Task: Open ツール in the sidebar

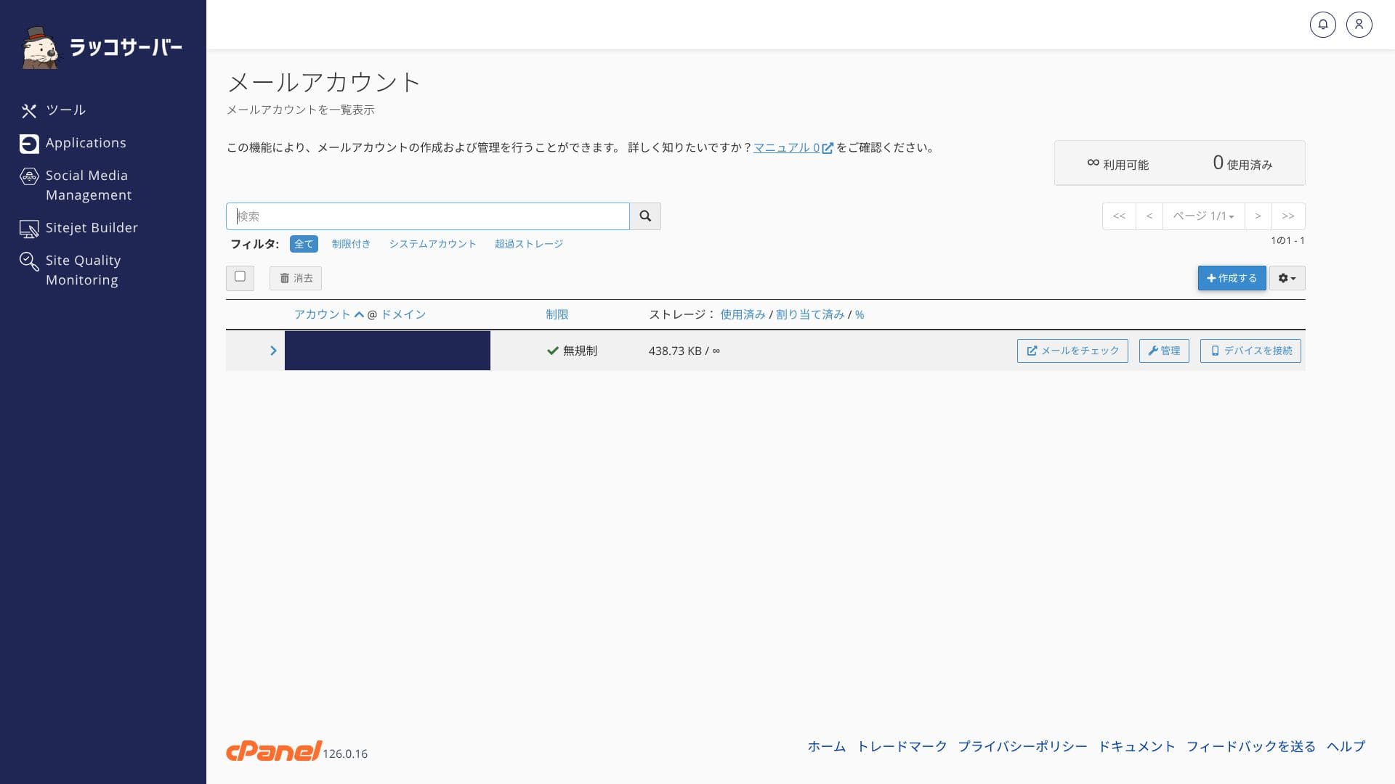Action: click(x=65, y=110)
